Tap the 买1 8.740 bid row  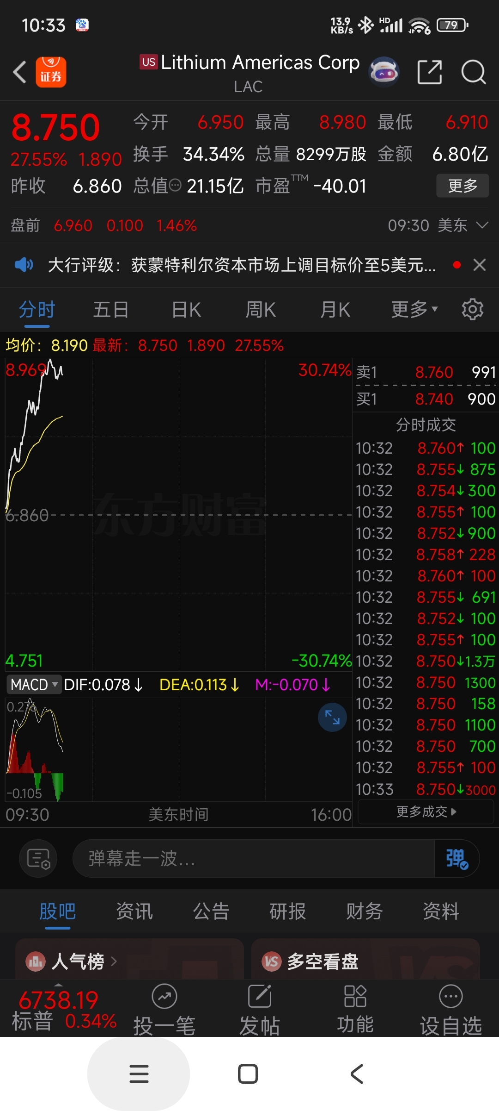(x=426, y=399)
